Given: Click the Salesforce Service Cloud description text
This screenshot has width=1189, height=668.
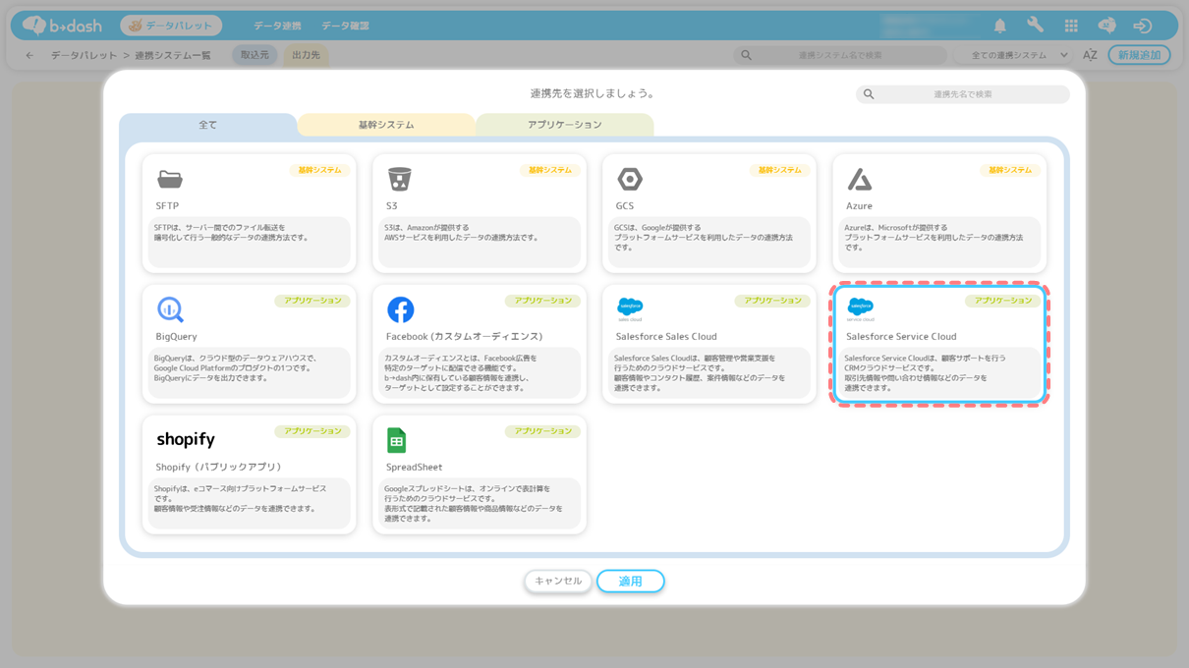Looking at the screenshot, I should point(925,373).
